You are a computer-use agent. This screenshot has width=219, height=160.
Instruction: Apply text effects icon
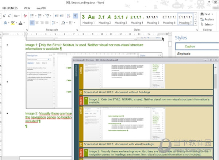(5, 23)
